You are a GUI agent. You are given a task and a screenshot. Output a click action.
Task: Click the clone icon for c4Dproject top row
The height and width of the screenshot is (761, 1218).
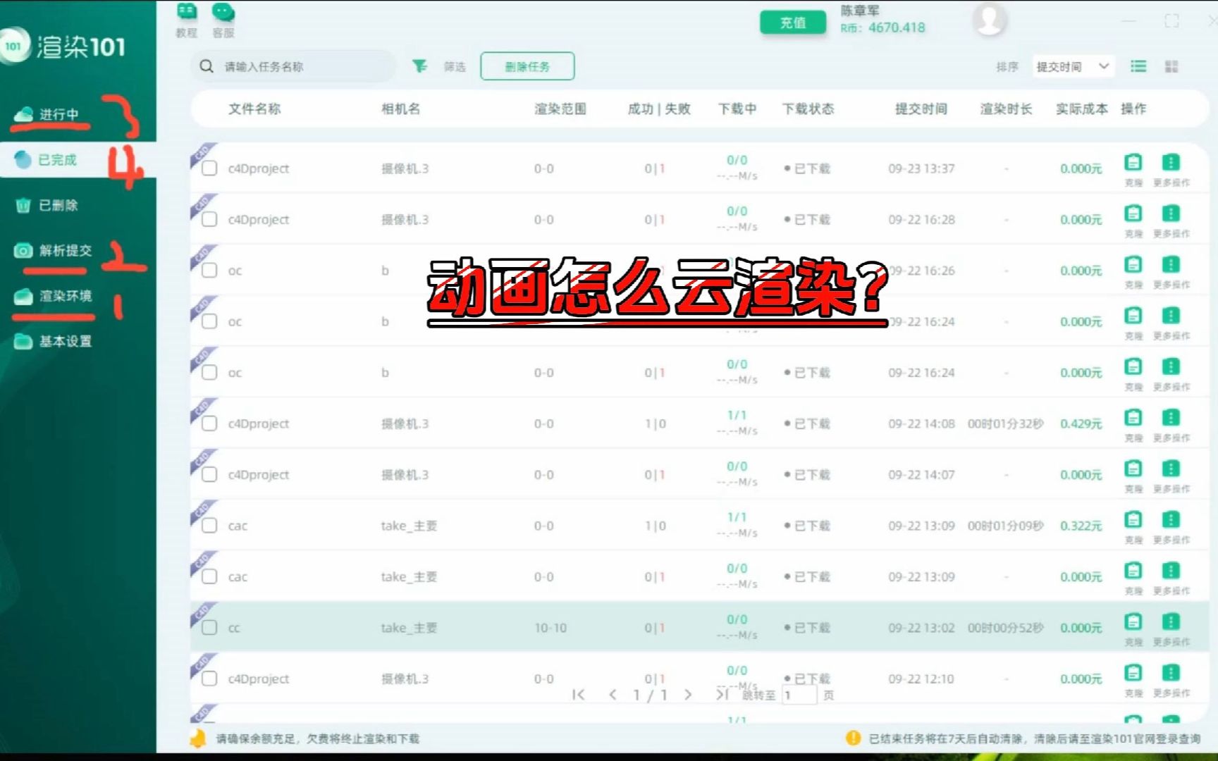[1133, 163]
